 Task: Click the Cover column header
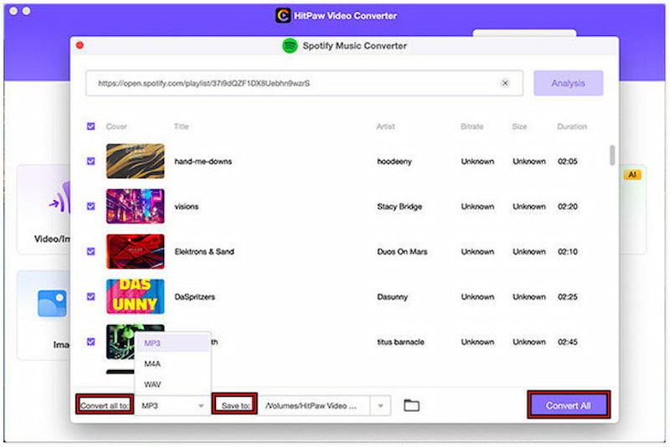point(116,126)
